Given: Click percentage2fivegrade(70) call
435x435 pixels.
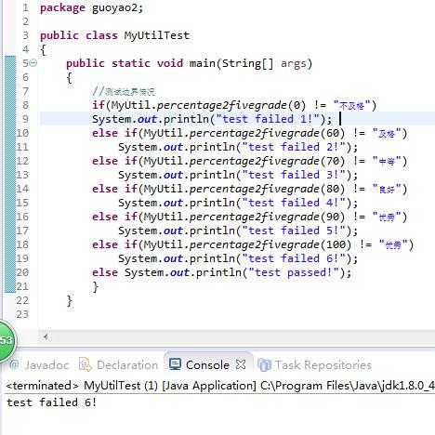Looking at the screenshot, I should tap(267, 161).
